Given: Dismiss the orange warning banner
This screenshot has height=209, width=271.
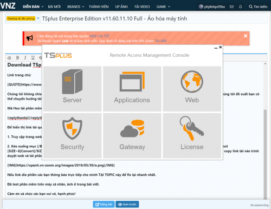Looking at the screenshot, I should coord(246,36).
